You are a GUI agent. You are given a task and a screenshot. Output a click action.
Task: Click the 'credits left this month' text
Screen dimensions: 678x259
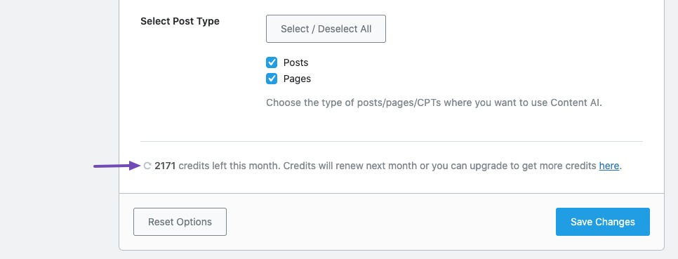click(x=230, y=166)
